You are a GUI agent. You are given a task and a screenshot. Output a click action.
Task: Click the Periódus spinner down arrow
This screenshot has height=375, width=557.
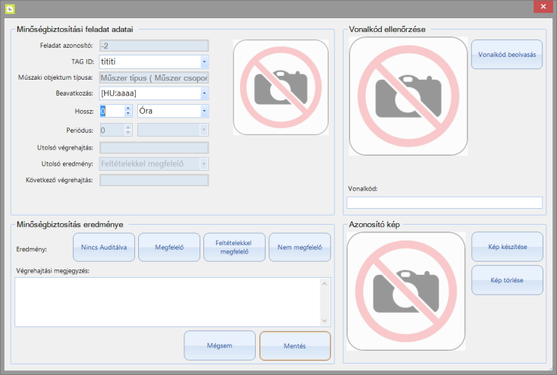tap(128, 133)
